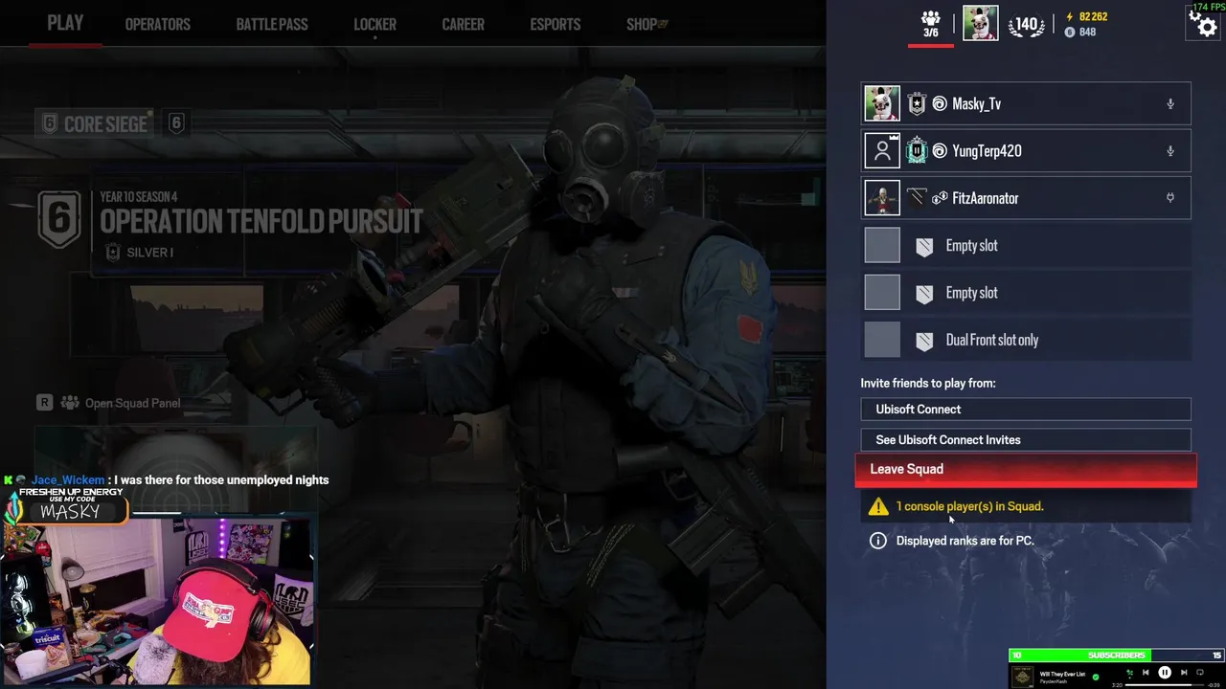Select FitzAaronator's avatar
The image size is (1226, 689).
click(882, 198)
